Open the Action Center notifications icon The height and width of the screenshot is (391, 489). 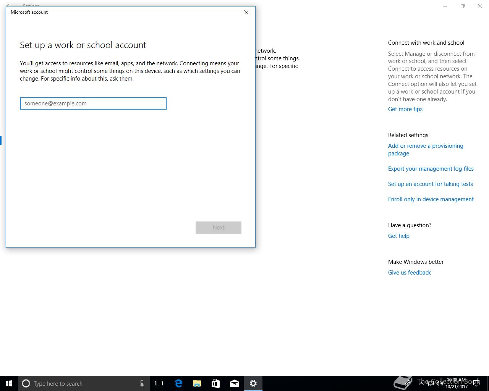pyautogui.click(x=476, y=383)
